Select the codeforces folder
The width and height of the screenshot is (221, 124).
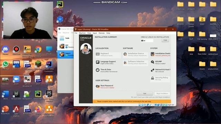[x=180, y=6]
